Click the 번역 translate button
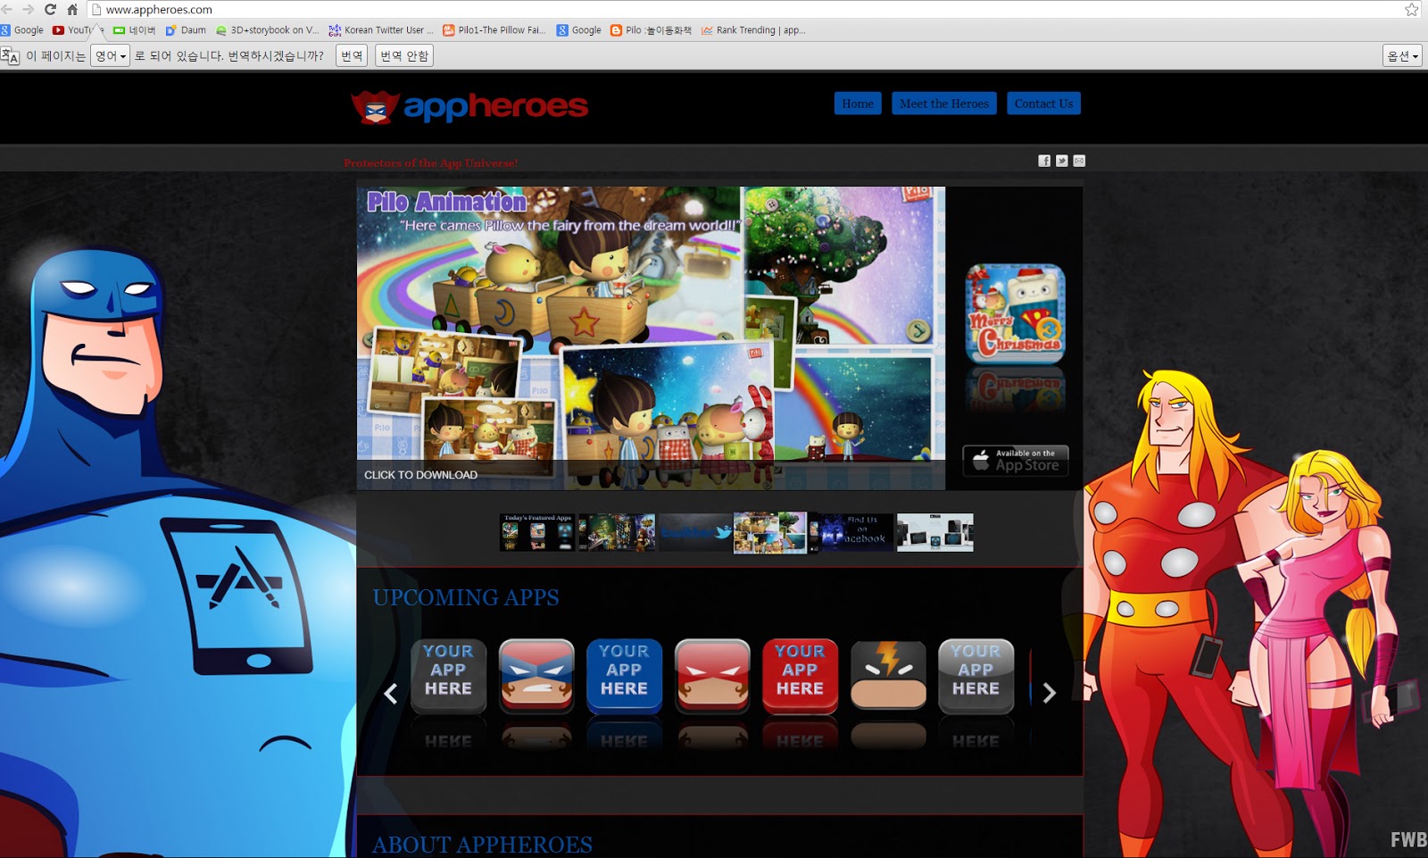This screenshot has height=858, width=1428. click(352, 55)
